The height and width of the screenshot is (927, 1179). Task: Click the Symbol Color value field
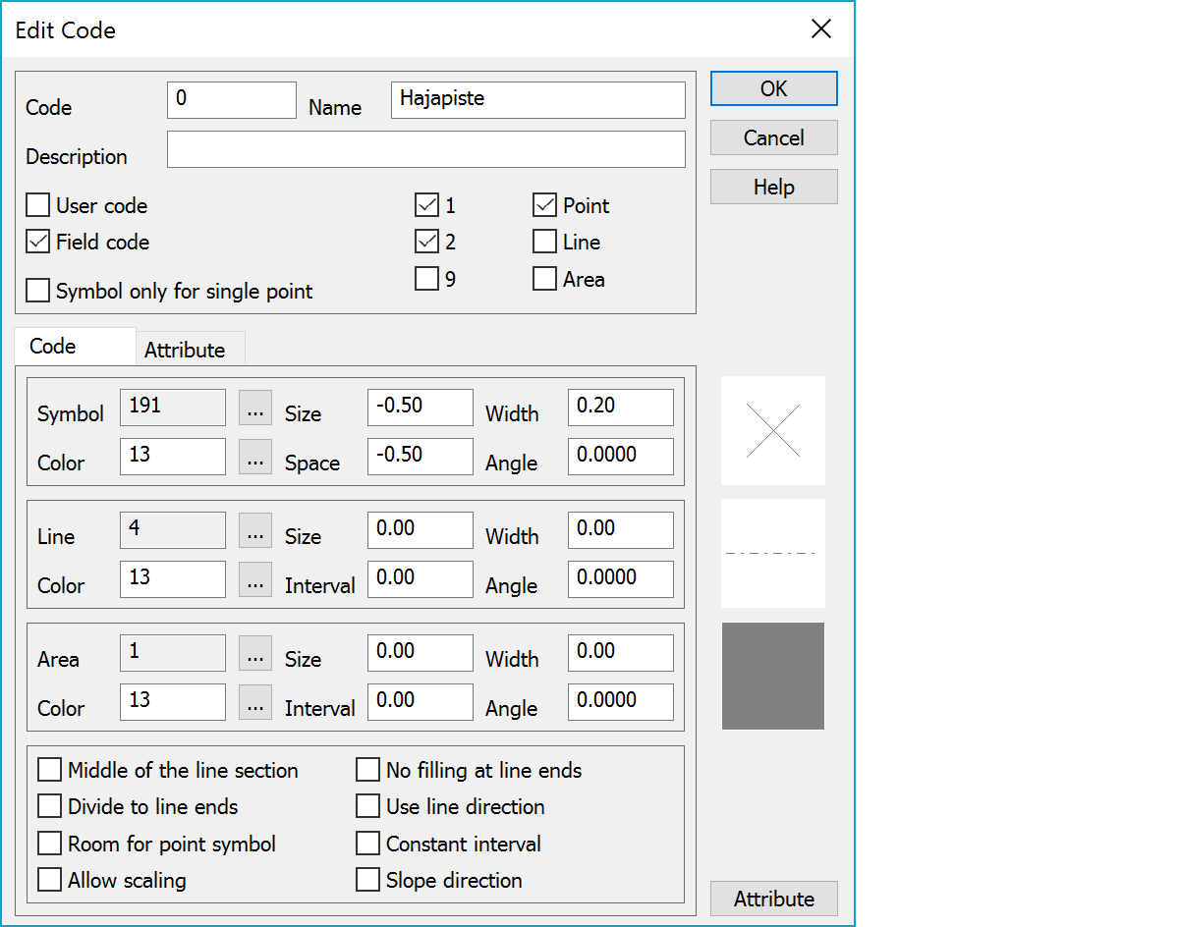[173, 457]
